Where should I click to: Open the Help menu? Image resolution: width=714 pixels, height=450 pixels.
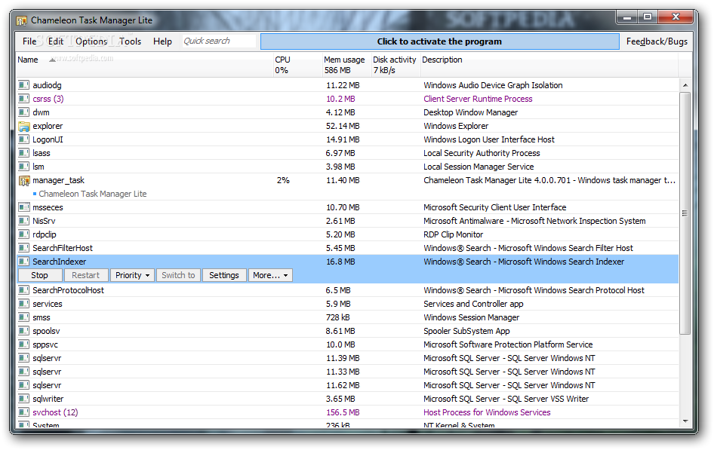pyautogui.click(x=162, y=41)
